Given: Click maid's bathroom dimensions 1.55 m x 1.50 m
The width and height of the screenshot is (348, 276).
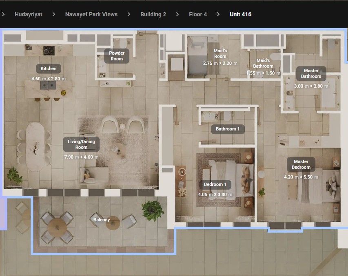Looking at the screenshot, I should [x=263, y=73].
